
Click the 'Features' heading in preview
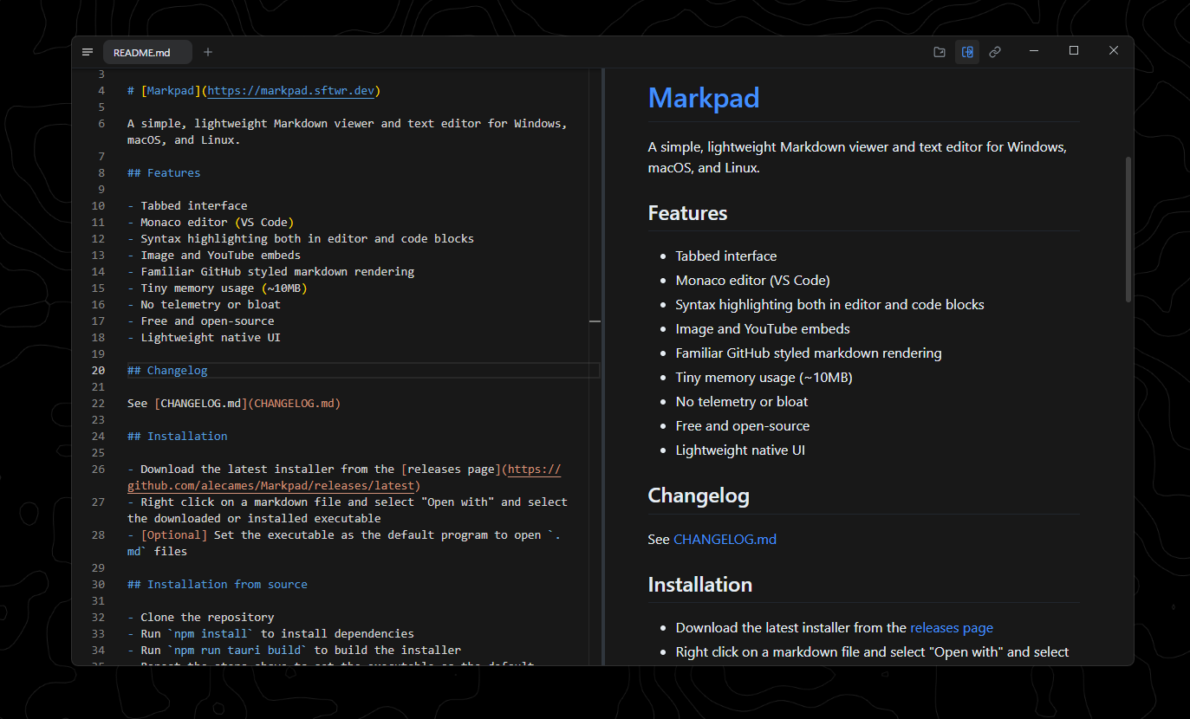[688, 213]
